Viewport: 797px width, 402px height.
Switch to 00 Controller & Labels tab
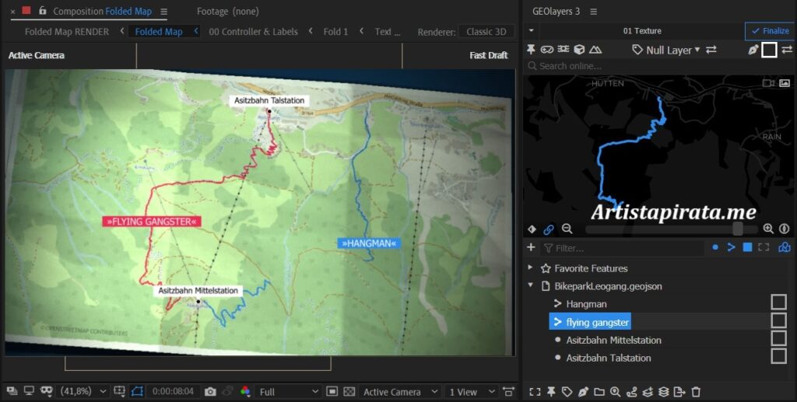point(253,31)
